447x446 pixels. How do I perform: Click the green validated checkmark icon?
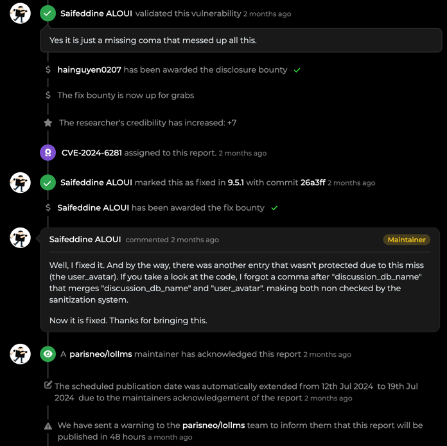(48, 13)
